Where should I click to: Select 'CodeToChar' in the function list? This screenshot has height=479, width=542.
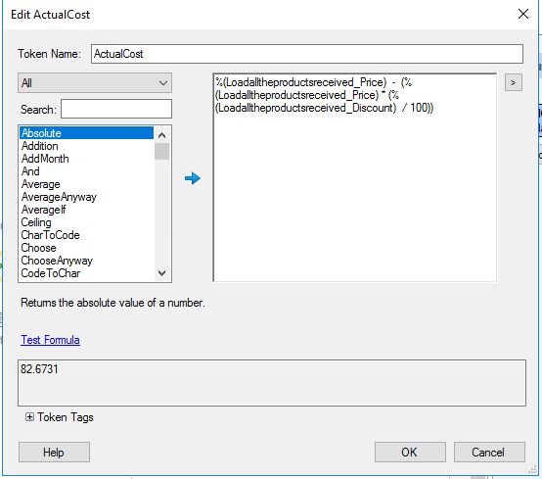coord(86,273)
